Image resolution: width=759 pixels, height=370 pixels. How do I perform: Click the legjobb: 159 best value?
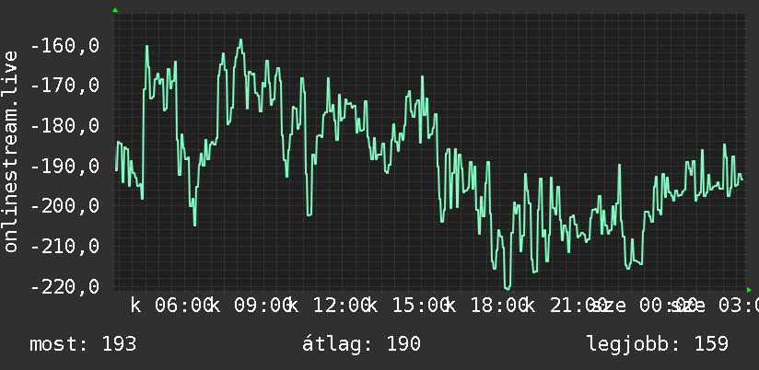pos(658,344)
